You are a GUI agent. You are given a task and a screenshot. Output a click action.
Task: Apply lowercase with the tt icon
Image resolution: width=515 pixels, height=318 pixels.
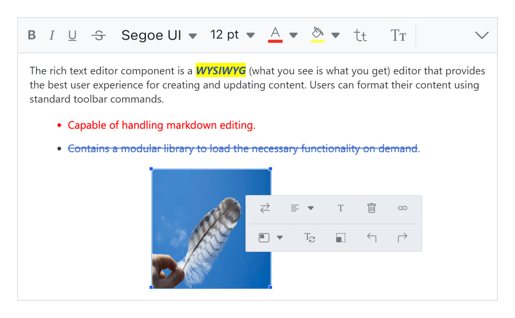click(360, 35)
